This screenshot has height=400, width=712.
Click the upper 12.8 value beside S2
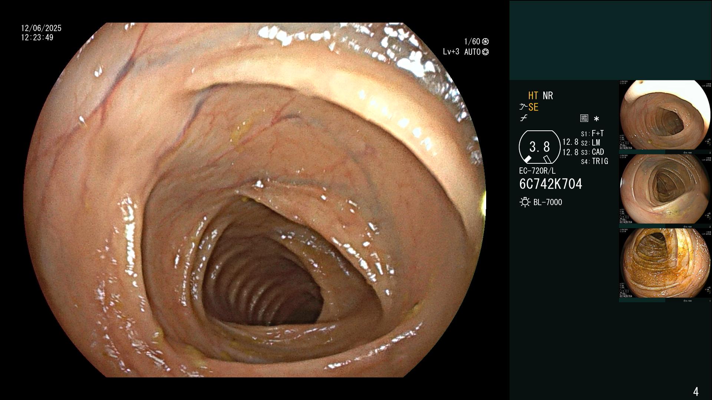pos(570,142)
